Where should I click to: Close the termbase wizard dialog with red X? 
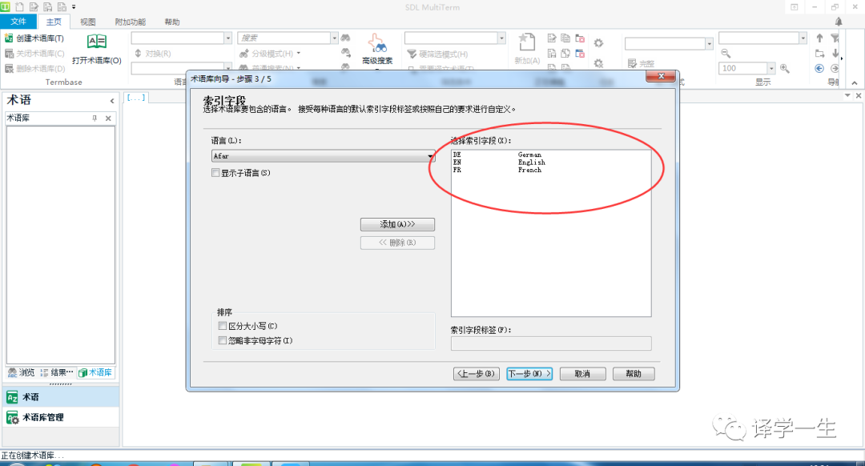click(x=660, y=76)
